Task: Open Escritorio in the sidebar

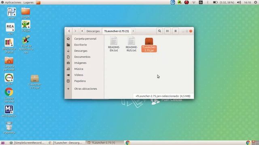Action: tap(81, 45)
